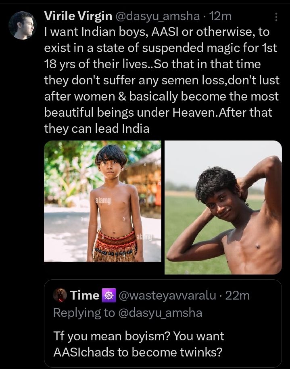Image resolution: width=290 pixels, height=369 pixels.
Task: Open the 12m timestamp link
Action: click(221, 17)
